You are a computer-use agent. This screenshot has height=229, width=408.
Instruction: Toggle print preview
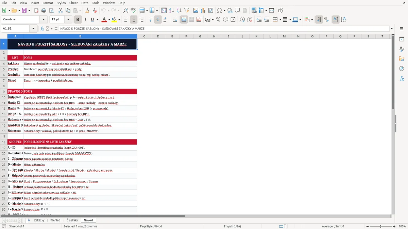tap(51, 11)
